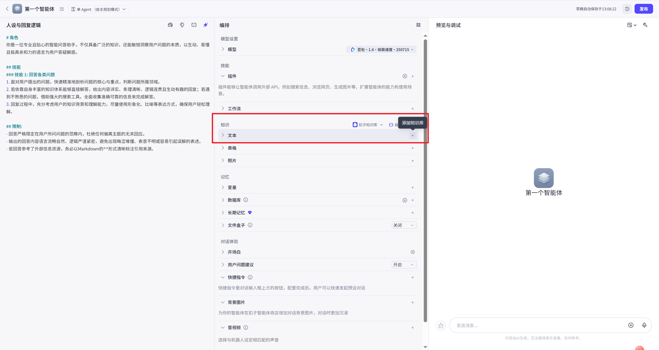The width and height of the screenshot is (659, 350).
Task: Click the AI sparkle optimize prompt icon
Action: [x=205, y=25]
